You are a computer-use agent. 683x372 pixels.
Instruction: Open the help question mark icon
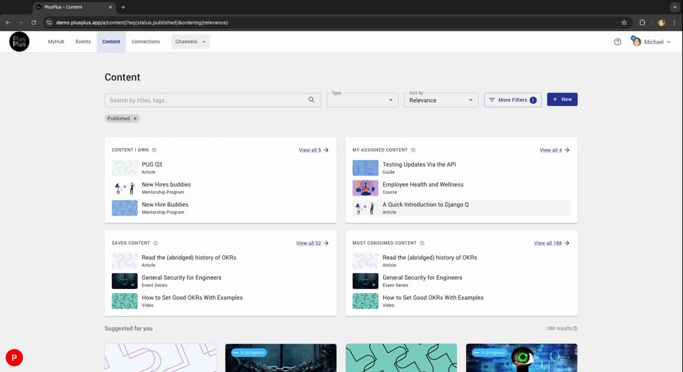617,42
